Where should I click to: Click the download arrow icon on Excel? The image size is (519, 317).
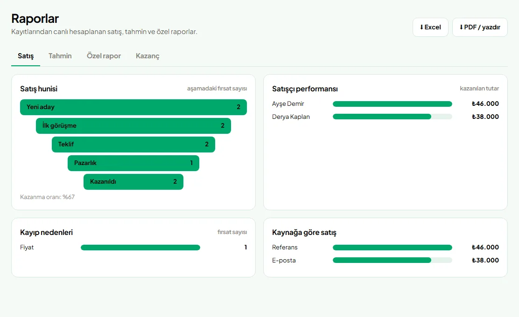pos(421,27)
